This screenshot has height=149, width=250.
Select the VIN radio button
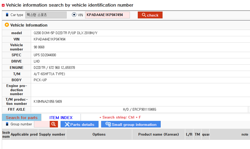[x=74, y=15]
